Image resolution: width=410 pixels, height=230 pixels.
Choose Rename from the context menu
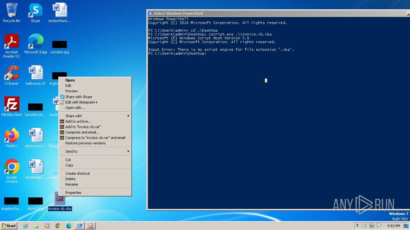tap(95, 184)
